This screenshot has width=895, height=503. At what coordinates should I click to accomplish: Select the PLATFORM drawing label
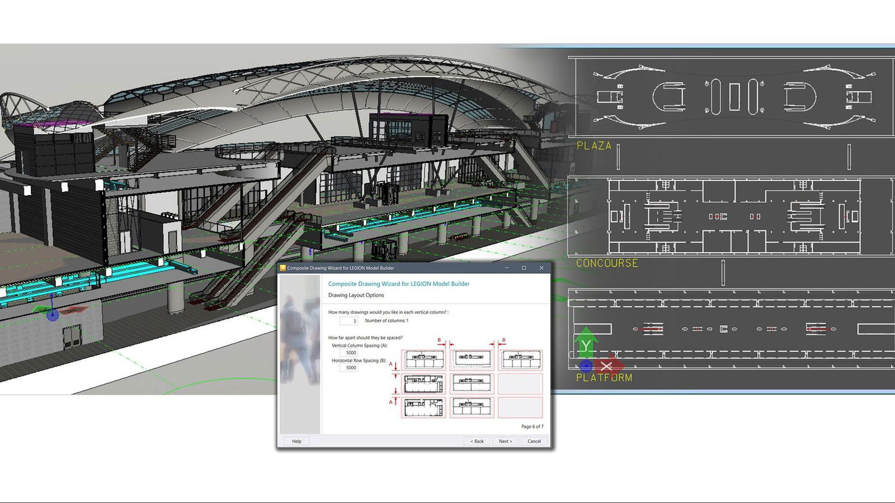pyautogui.click(x=604, y=378)
